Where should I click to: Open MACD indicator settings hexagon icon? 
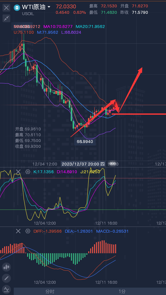click(x=28, y=231)
